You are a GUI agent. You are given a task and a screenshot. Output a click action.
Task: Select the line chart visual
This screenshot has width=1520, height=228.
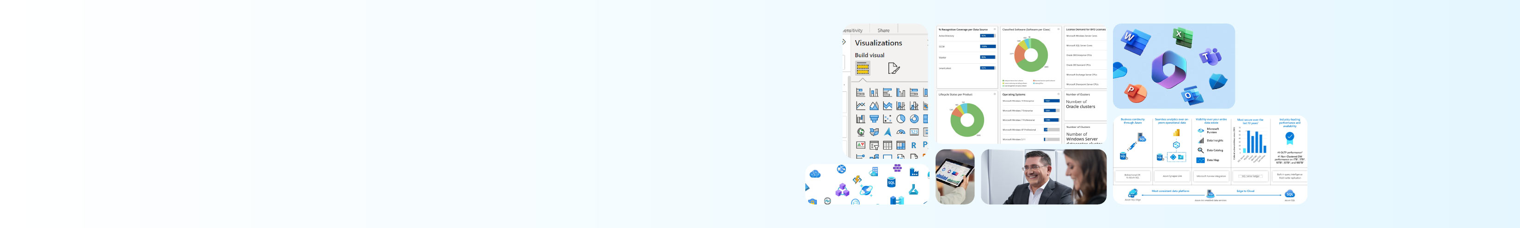(x=860, y=106)
